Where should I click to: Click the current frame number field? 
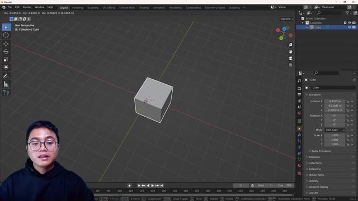tap(241, 185)
